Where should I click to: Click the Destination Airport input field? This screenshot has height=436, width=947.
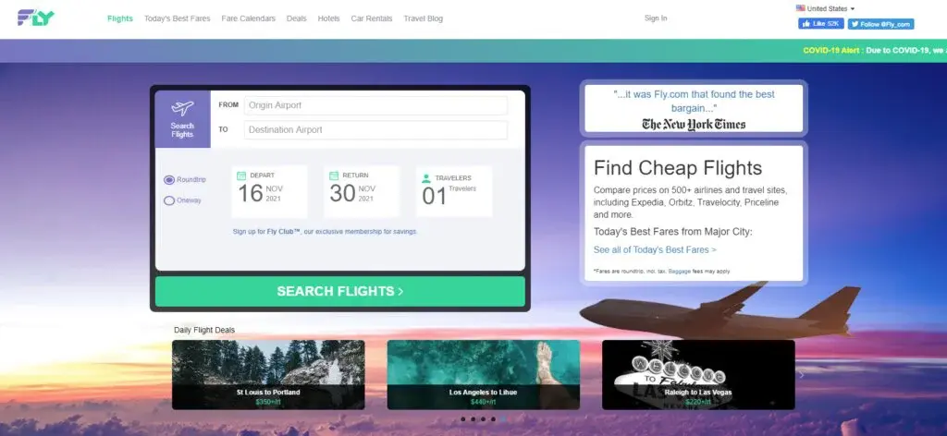pyautogui.click(x=375, y=129)
